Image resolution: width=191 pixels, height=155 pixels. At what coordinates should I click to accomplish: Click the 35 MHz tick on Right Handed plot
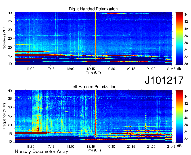coord(10,21)
